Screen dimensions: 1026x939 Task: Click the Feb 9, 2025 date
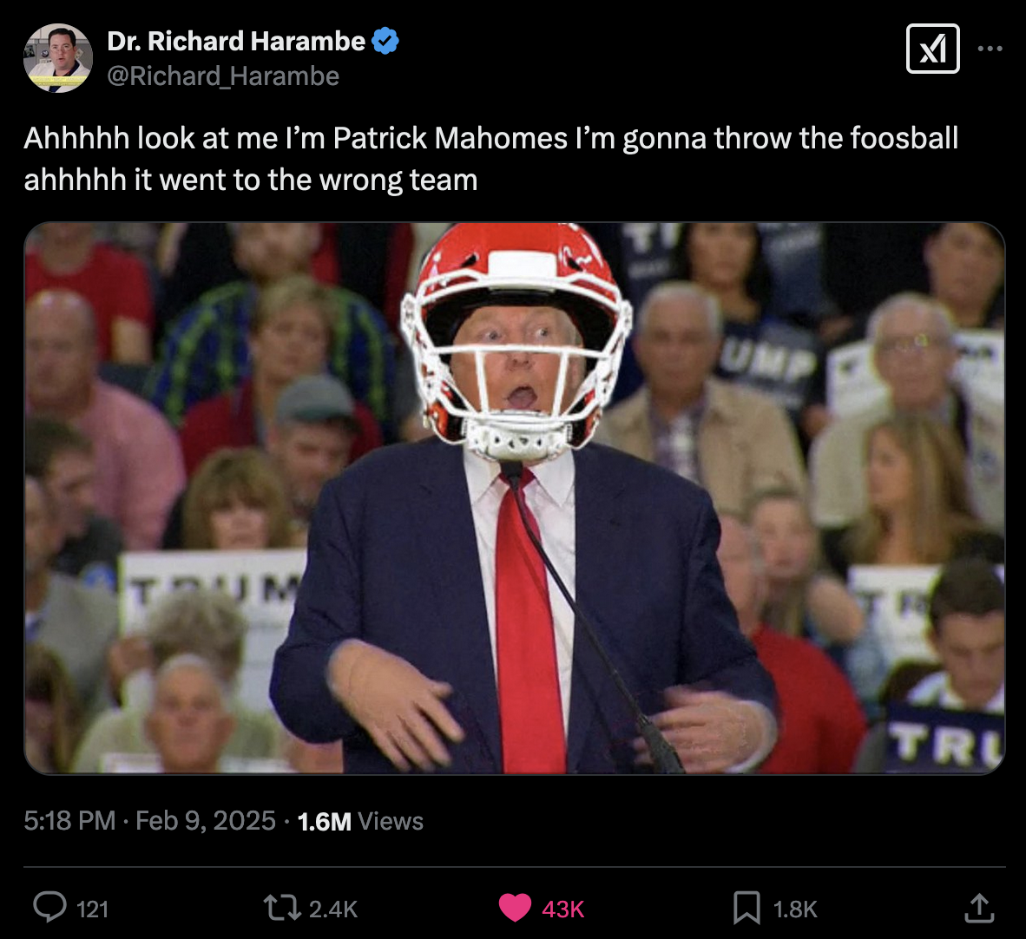coord(206,821)
